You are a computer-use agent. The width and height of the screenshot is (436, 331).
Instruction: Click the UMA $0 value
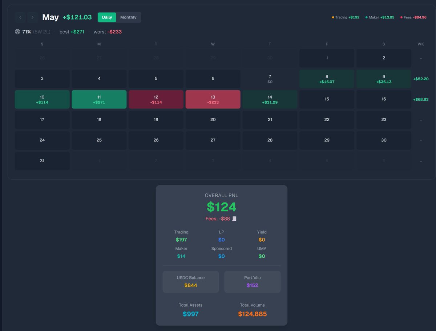click(262, 256)
